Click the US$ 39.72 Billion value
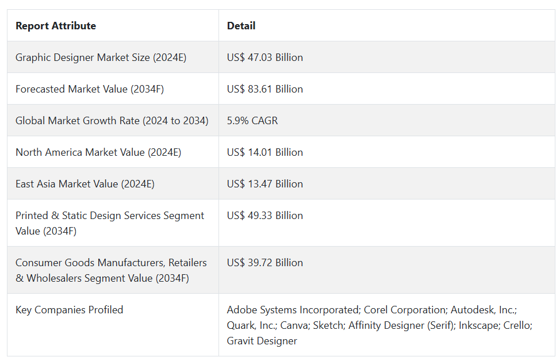This screenshot has width=560, height=357. pos(264,262)
